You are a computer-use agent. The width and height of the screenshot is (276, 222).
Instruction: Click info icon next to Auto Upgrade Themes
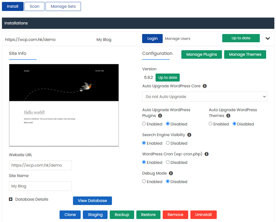(228, 116)
